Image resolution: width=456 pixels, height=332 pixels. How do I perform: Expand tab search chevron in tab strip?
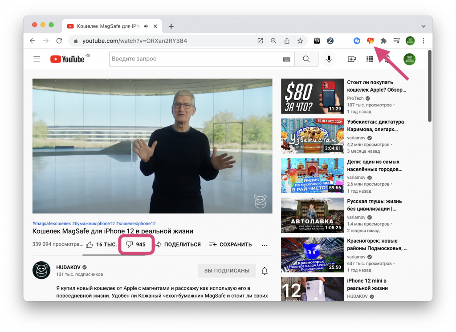pyautogui.click(x=423, y=26)
